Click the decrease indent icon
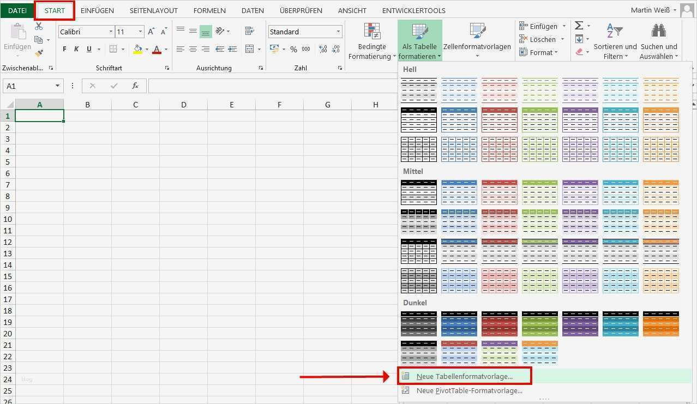Image resolution: width=697 pixels, height=404 pixels. coord(219,49)
